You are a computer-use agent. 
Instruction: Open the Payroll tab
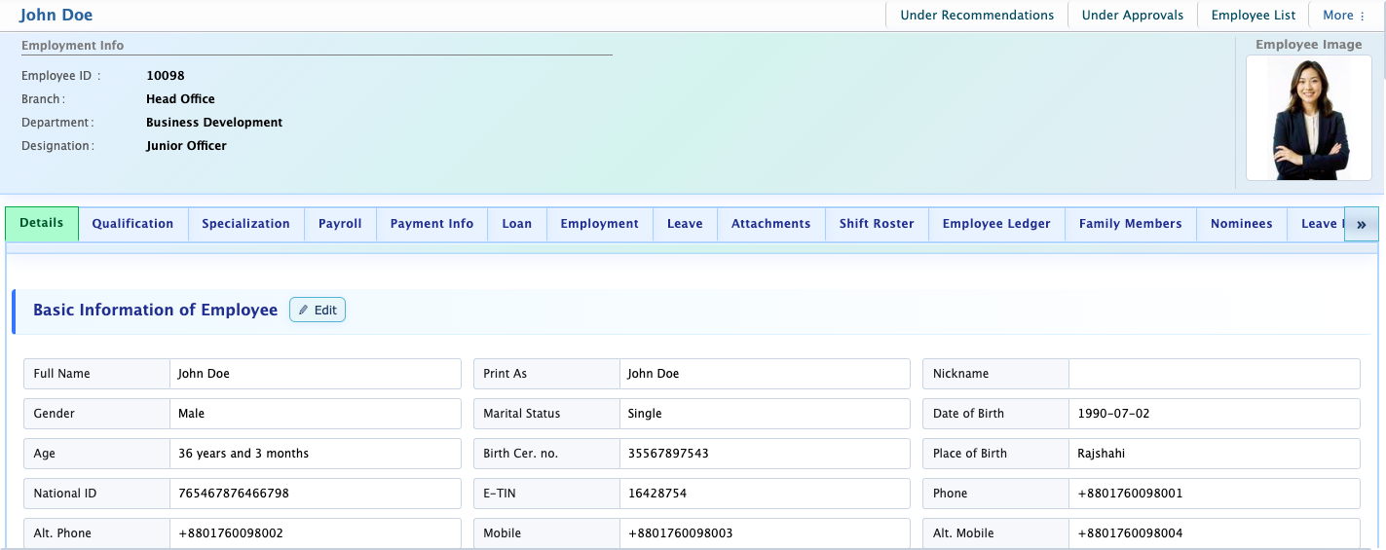coord(340,224)
